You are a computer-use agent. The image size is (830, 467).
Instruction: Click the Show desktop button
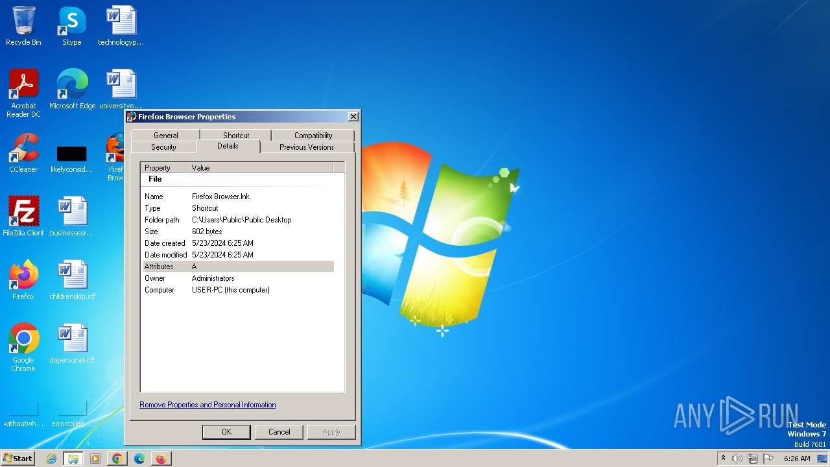(823, 459)
